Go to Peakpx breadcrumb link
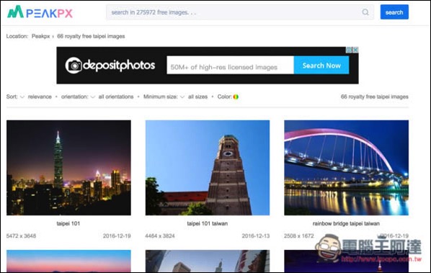This screenshot has height=273, width=431. 40,36
